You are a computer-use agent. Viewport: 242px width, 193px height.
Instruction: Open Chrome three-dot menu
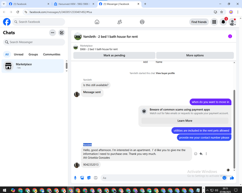coord(238,12)
